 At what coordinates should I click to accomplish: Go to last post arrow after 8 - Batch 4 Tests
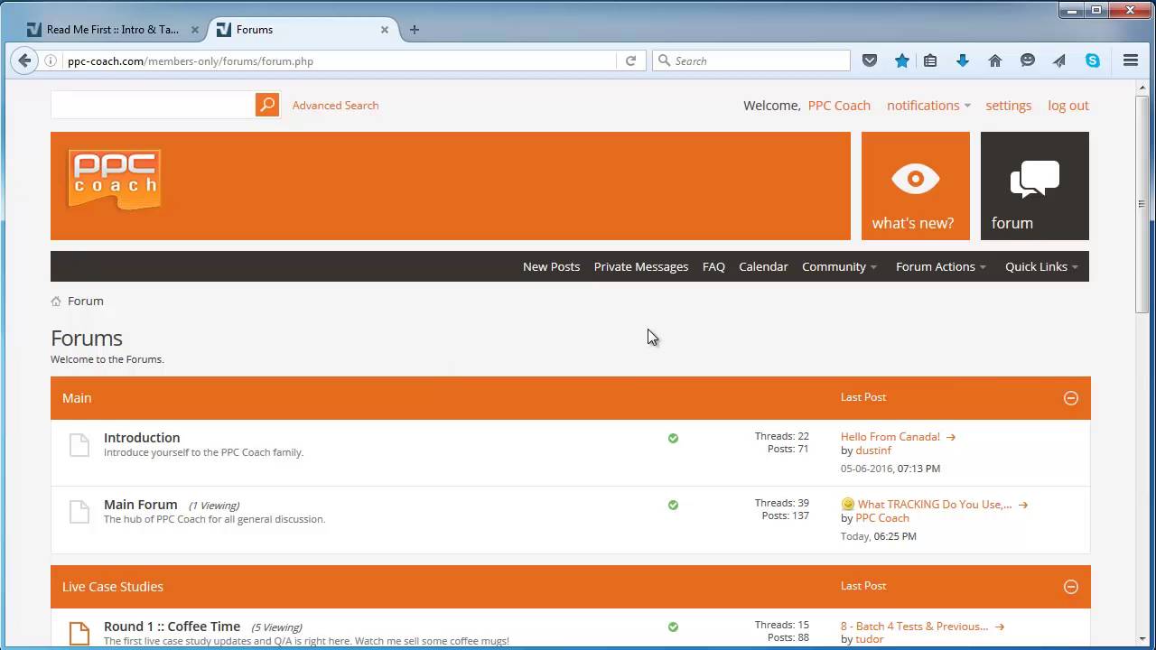1000,627
